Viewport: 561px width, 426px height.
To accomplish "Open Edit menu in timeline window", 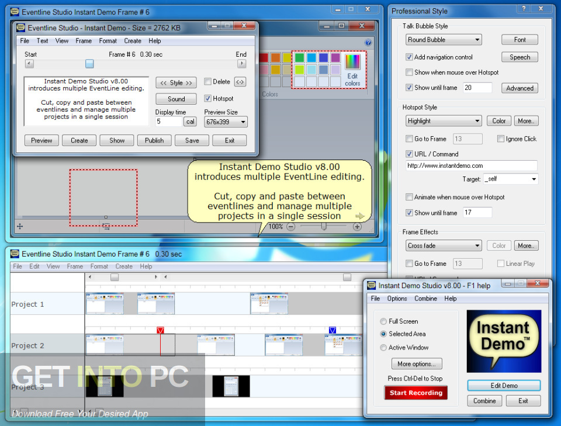I will point(34,266).
